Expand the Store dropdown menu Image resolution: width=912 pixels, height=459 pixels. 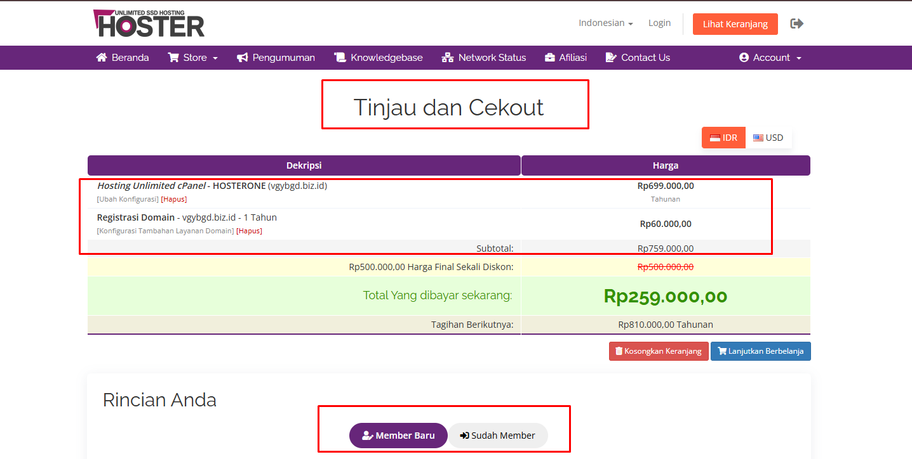tap(192, 57)
